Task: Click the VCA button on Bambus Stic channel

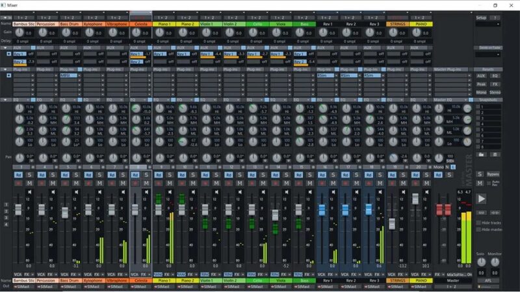Action: 18,274
